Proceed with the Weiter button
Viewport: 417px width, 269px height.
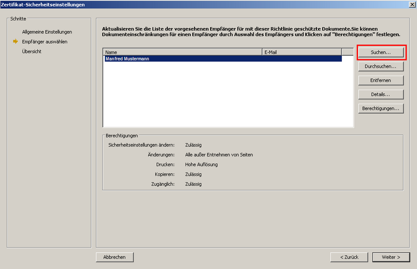pyautogui.click(x=390, y=256)
